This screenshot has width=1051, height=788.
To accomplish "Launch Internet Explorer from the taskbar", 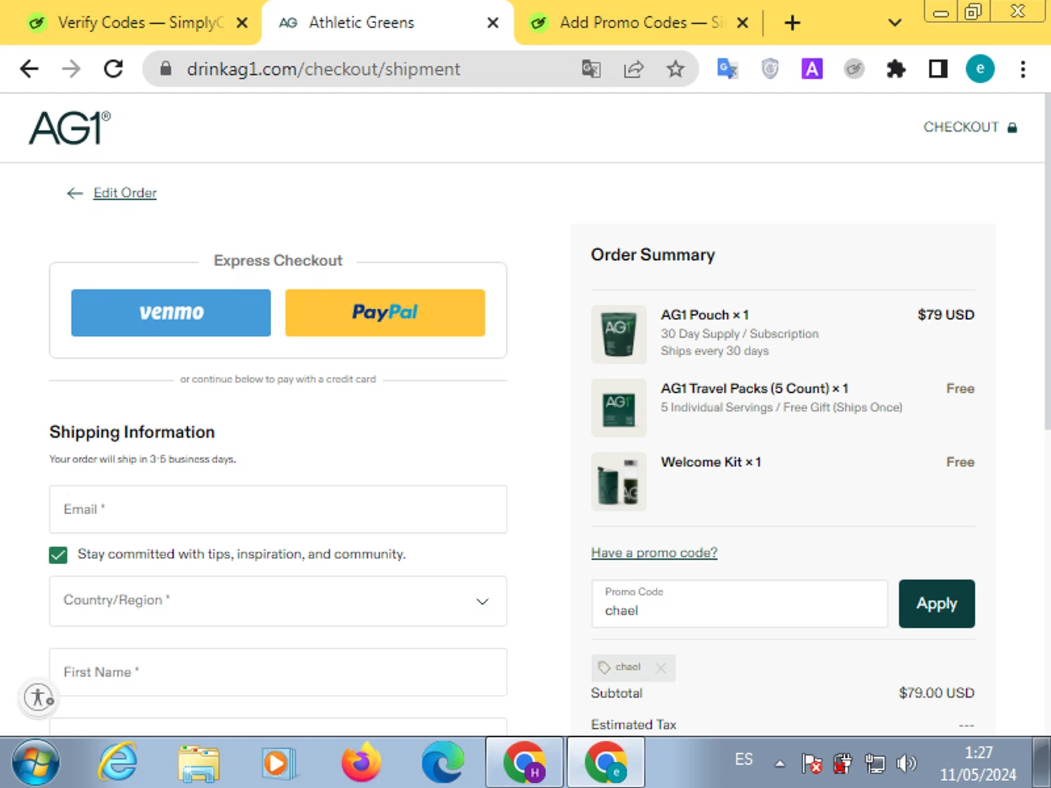I will pos(118,762).
